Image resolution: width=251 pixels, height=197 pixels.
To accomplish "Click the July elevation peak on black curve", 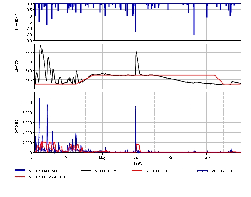I will tap(136, 51).
